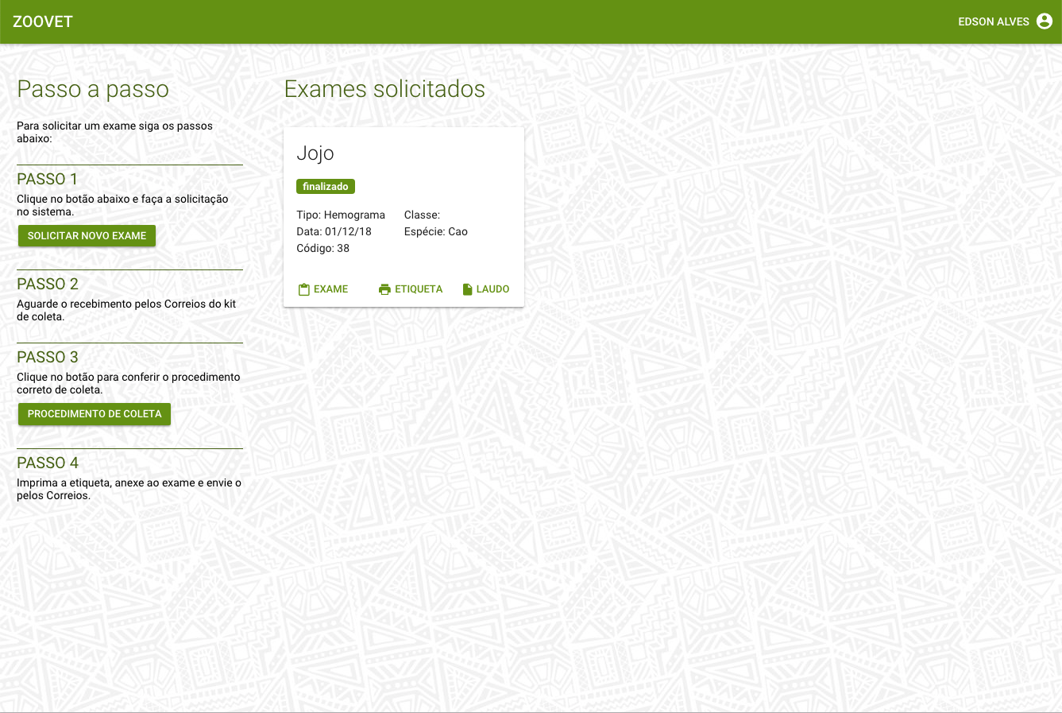Open the Procedimento de Coleta button
The height and width of the screenshot is (713, 1062).
pos(95,414)
